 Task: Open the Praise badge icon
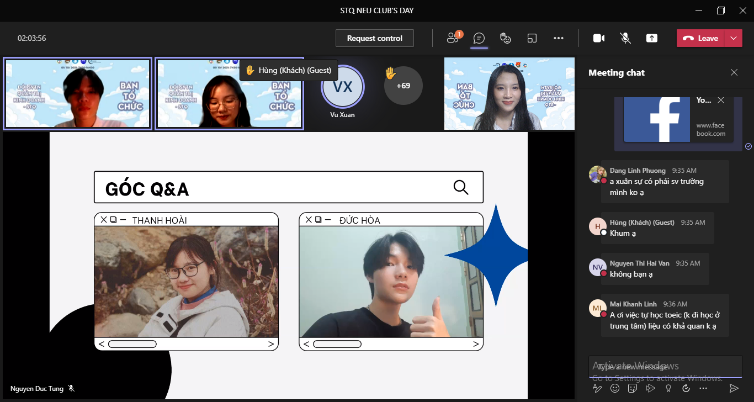[x=668, y=388]
